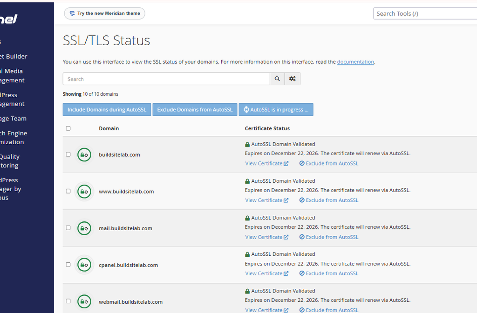The height and width of the screenshot is (313, 477).
Task: Exclude cpanel.buildsitelab.com from AutoSSL
Action: click(x=329, y=273)
